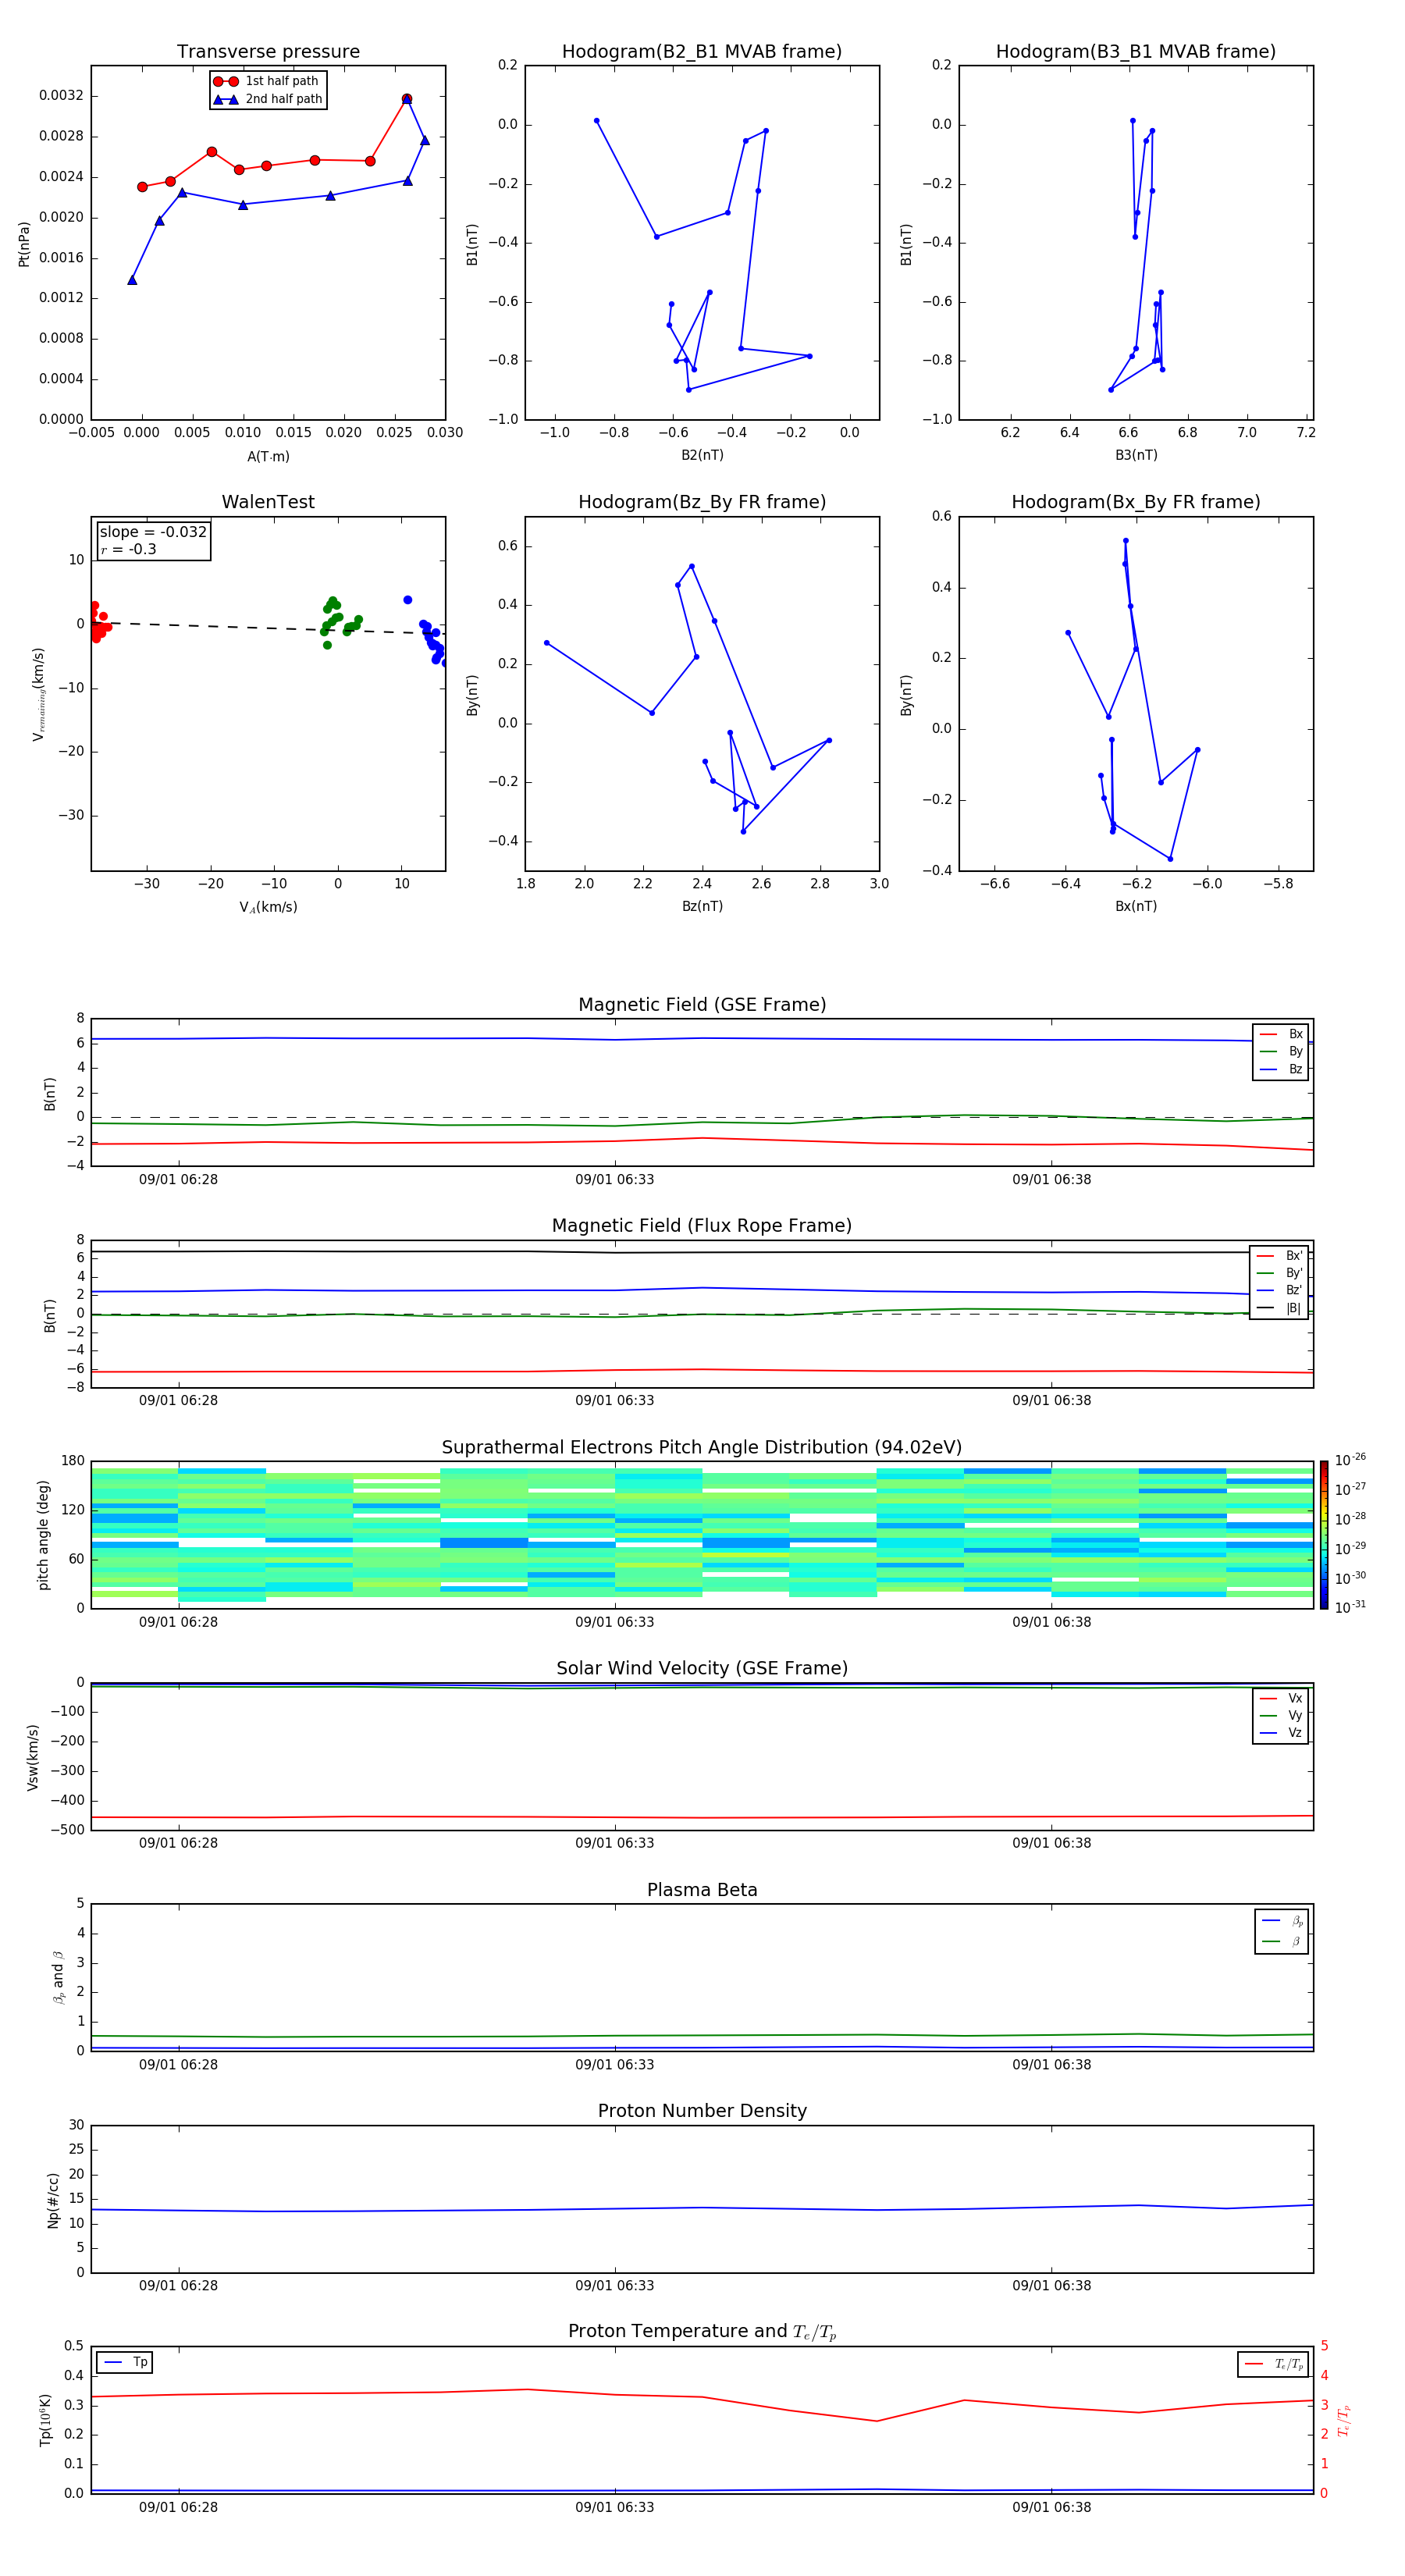
Task: Click the Plasma Beta legend box
Action: tap(1281, 1931)
